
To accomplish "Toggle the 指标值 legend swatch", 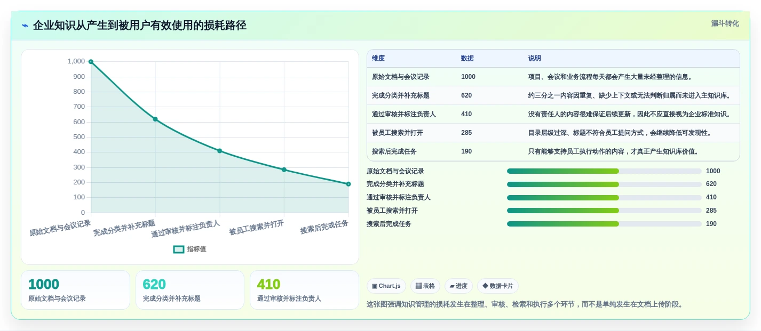I will click(x=179, y=249).
